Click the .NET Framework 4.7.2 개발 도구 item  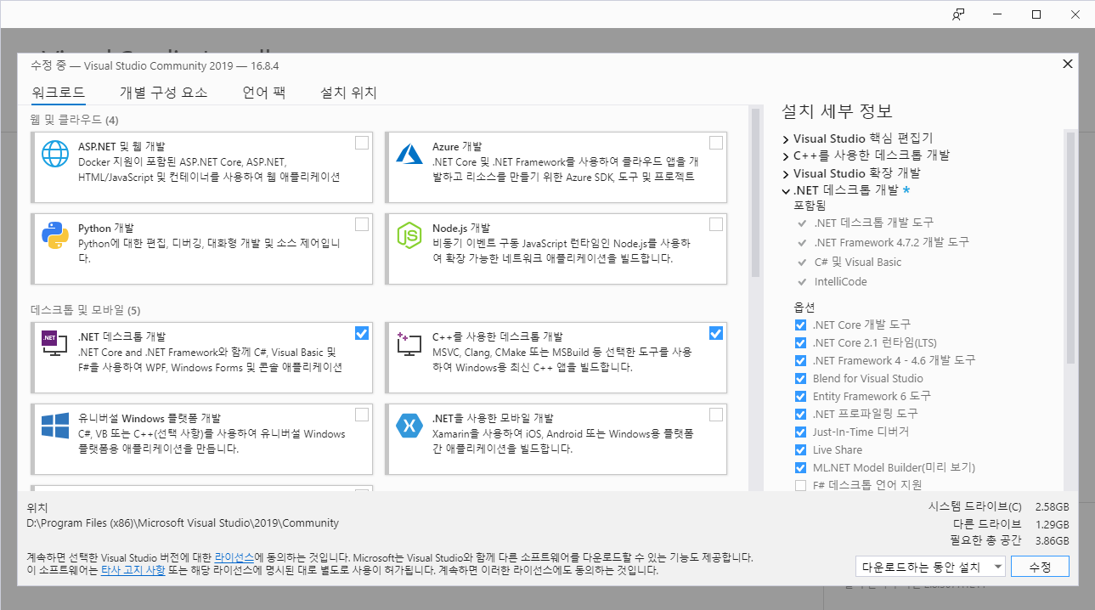(x=891, y=242)
